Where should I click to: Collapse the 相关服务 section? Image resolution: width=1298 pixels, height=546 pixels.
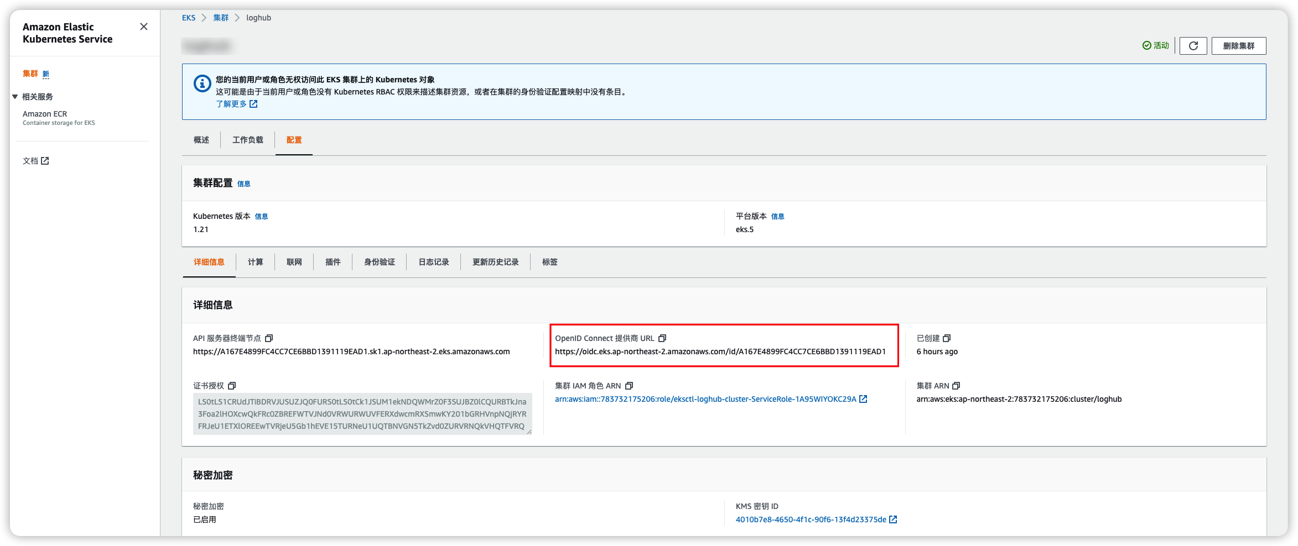pyautogui.click(x=15, y=97)
